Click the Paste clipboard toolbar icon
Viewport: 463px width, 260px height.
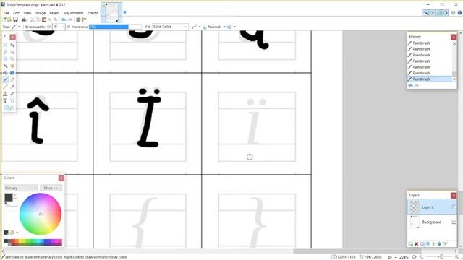[x=44, y=19]
